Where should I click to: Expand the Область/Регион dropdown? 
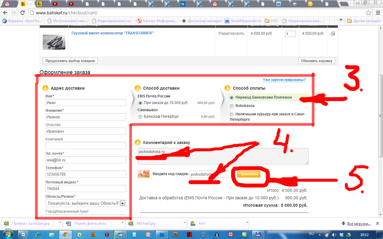tap(122, 203)
